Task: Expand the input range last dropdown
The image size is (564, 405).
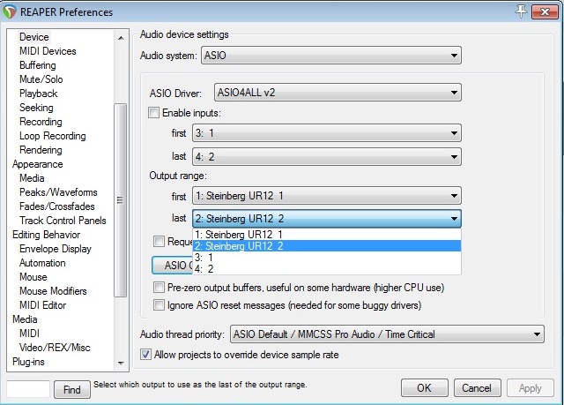Action: pos(327,157)
